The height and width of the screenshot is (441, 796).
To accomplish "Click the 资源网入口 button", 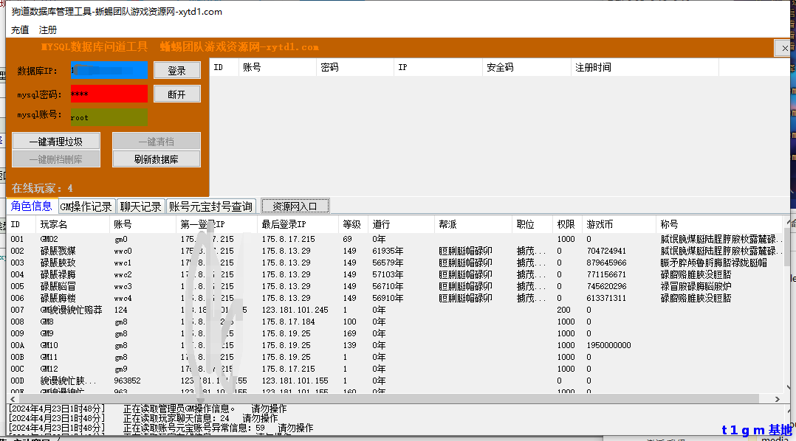I will tap(295, 206).
